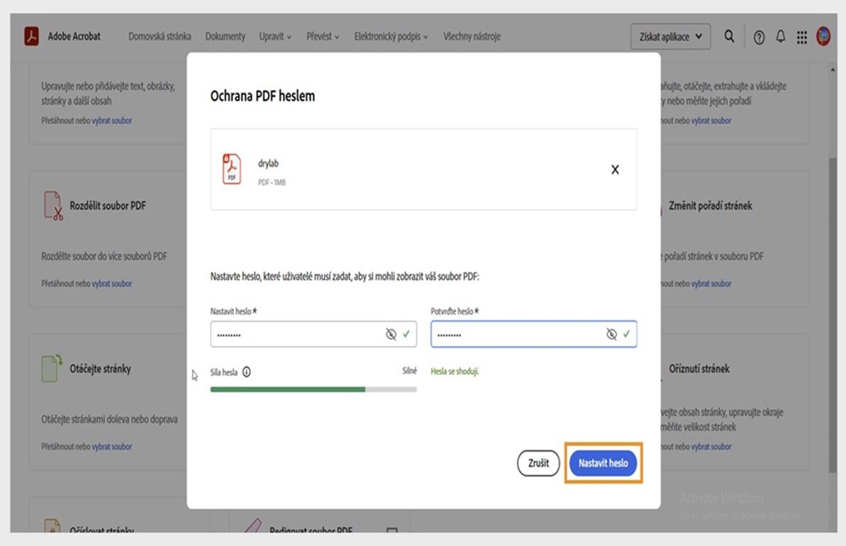The width and height of the screenshot is (846, 546).
Task: Open the notifications bell icon
Action: pos(780,37)
